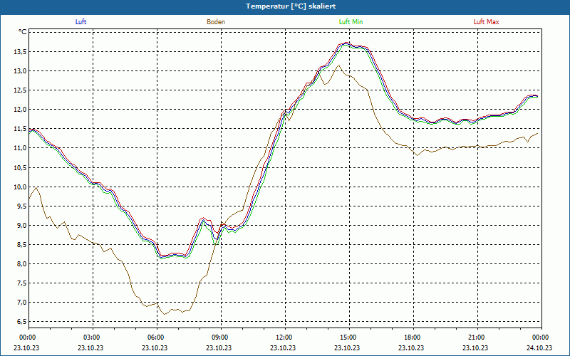
Task: Click the 03:00 time axis label
Action: coord(93,337)
